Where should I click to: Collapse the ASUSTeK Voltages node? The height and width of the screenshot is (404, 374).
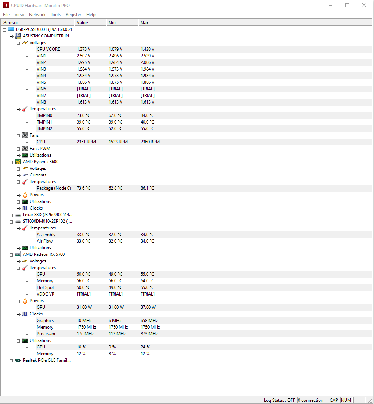click(x=18, y=43)
